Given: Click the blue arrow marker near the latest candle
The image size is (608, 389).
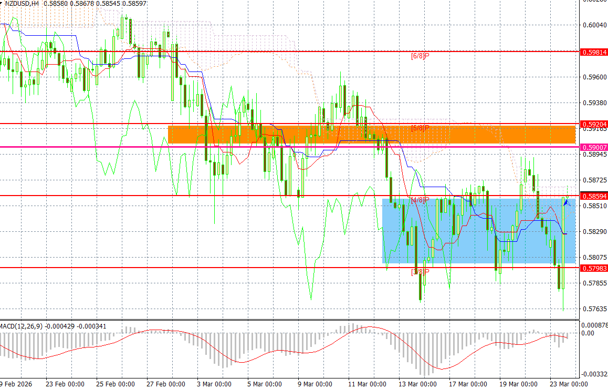Looking at the screenshot, I should tap(567, 203).
